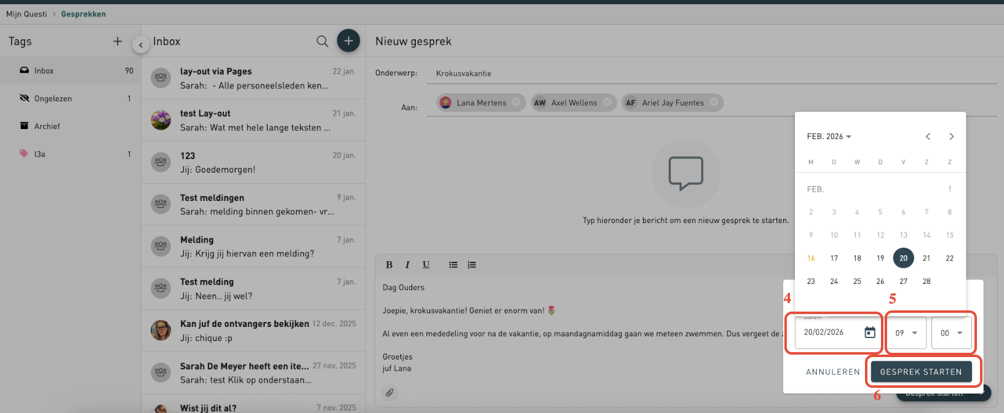Select February 27 in calendar
Screen dimensions: 1004x413
[903, 281]
